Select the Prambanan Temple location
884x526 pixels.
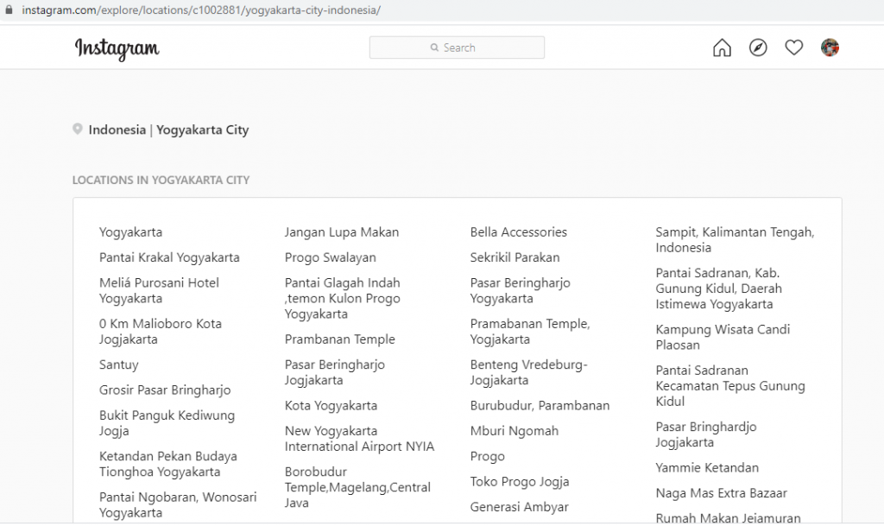pyautogui.click(x=340, y=339)
